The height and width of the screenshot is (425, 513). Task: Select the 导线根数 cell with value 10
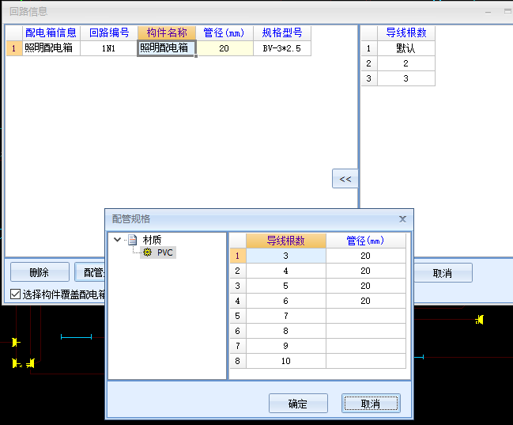pos(286,361)
